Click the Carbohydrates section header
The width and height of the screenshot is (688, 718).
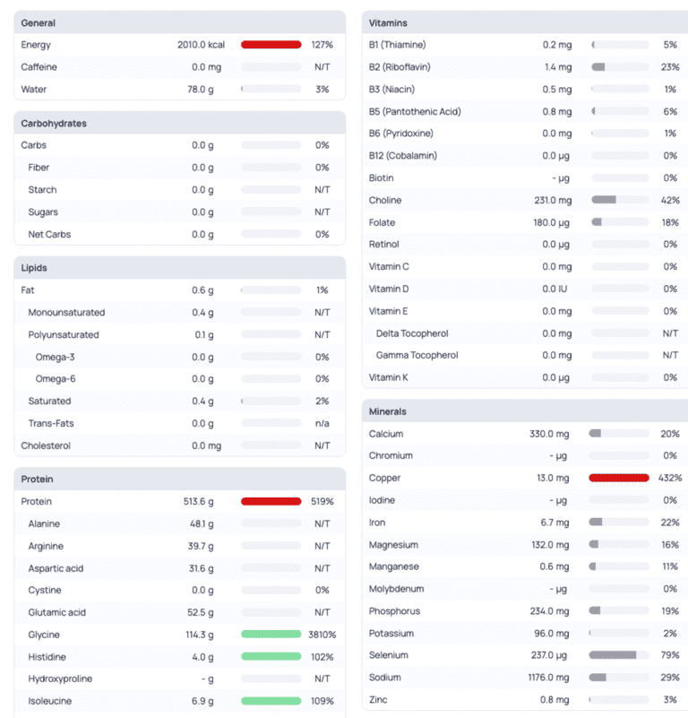coord(54,123)
